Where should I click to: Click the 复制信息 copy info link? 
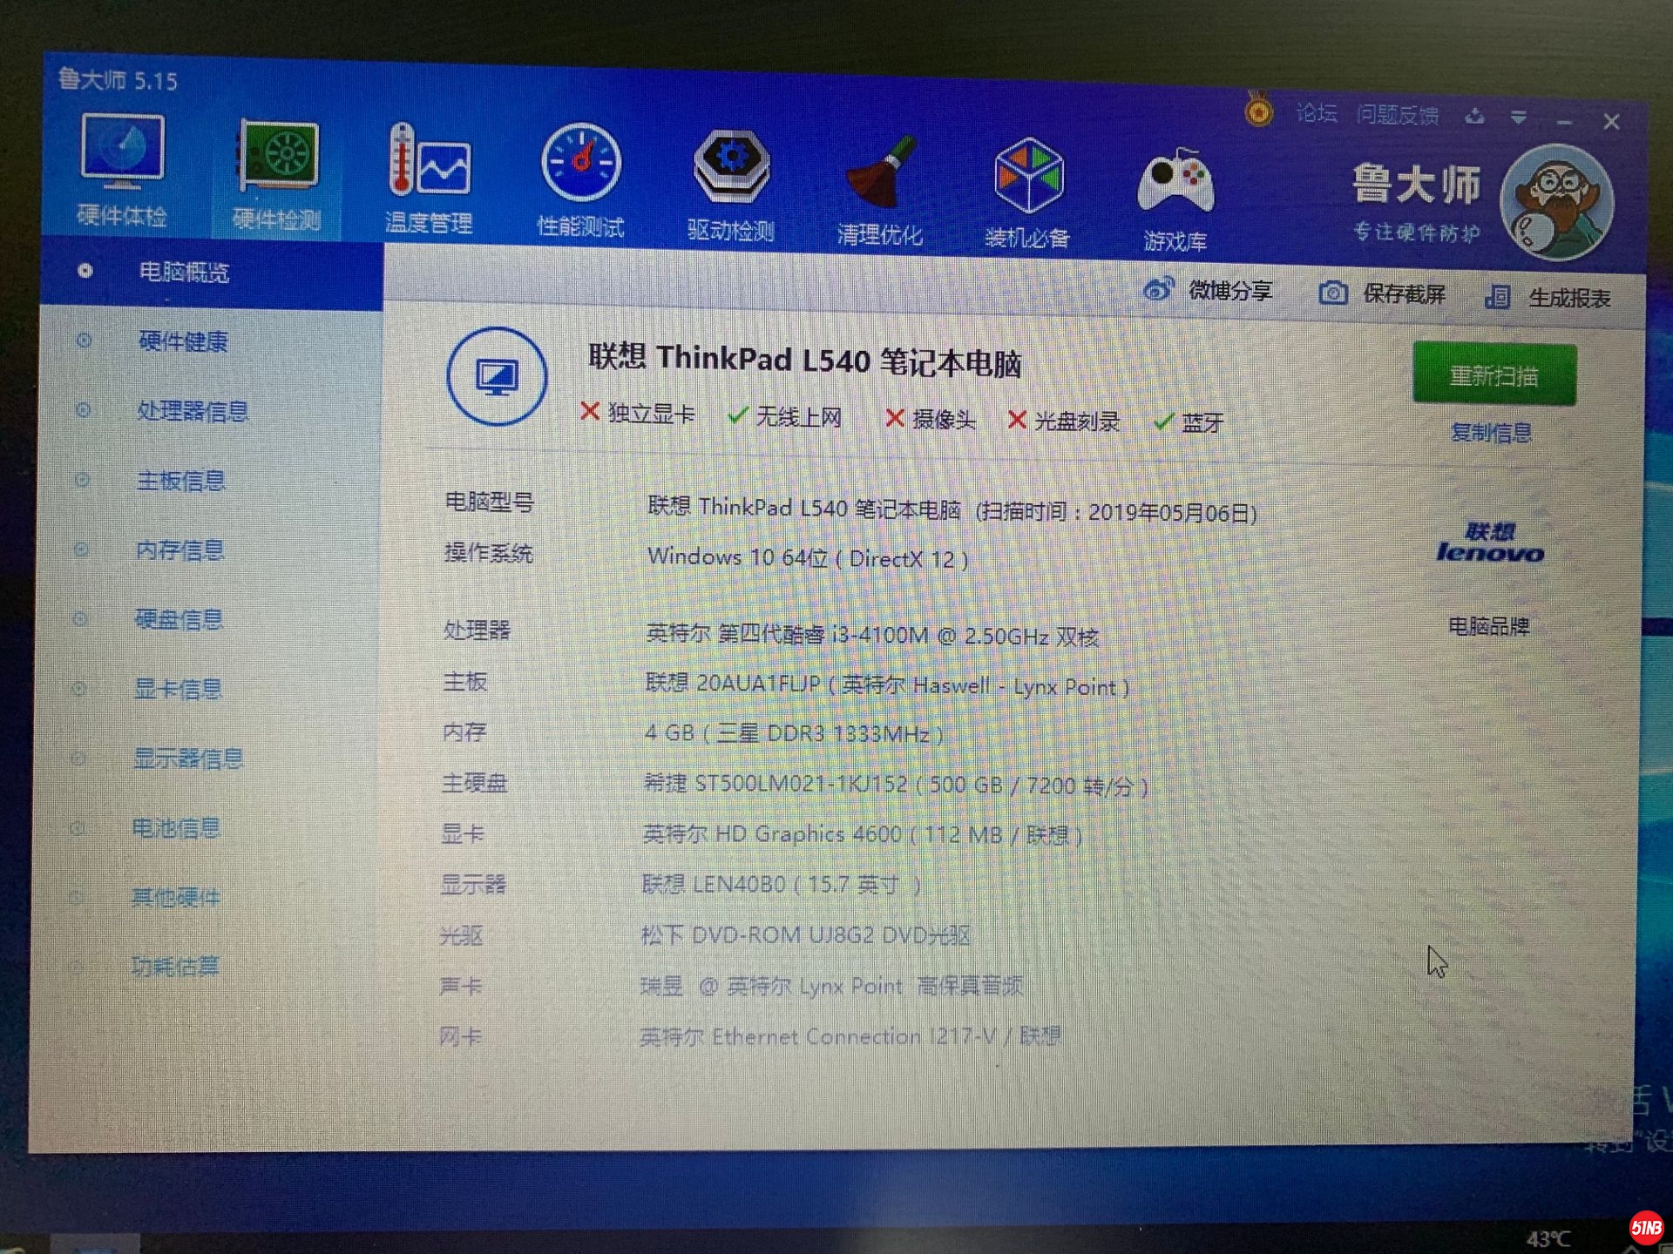click(1491, 433)
